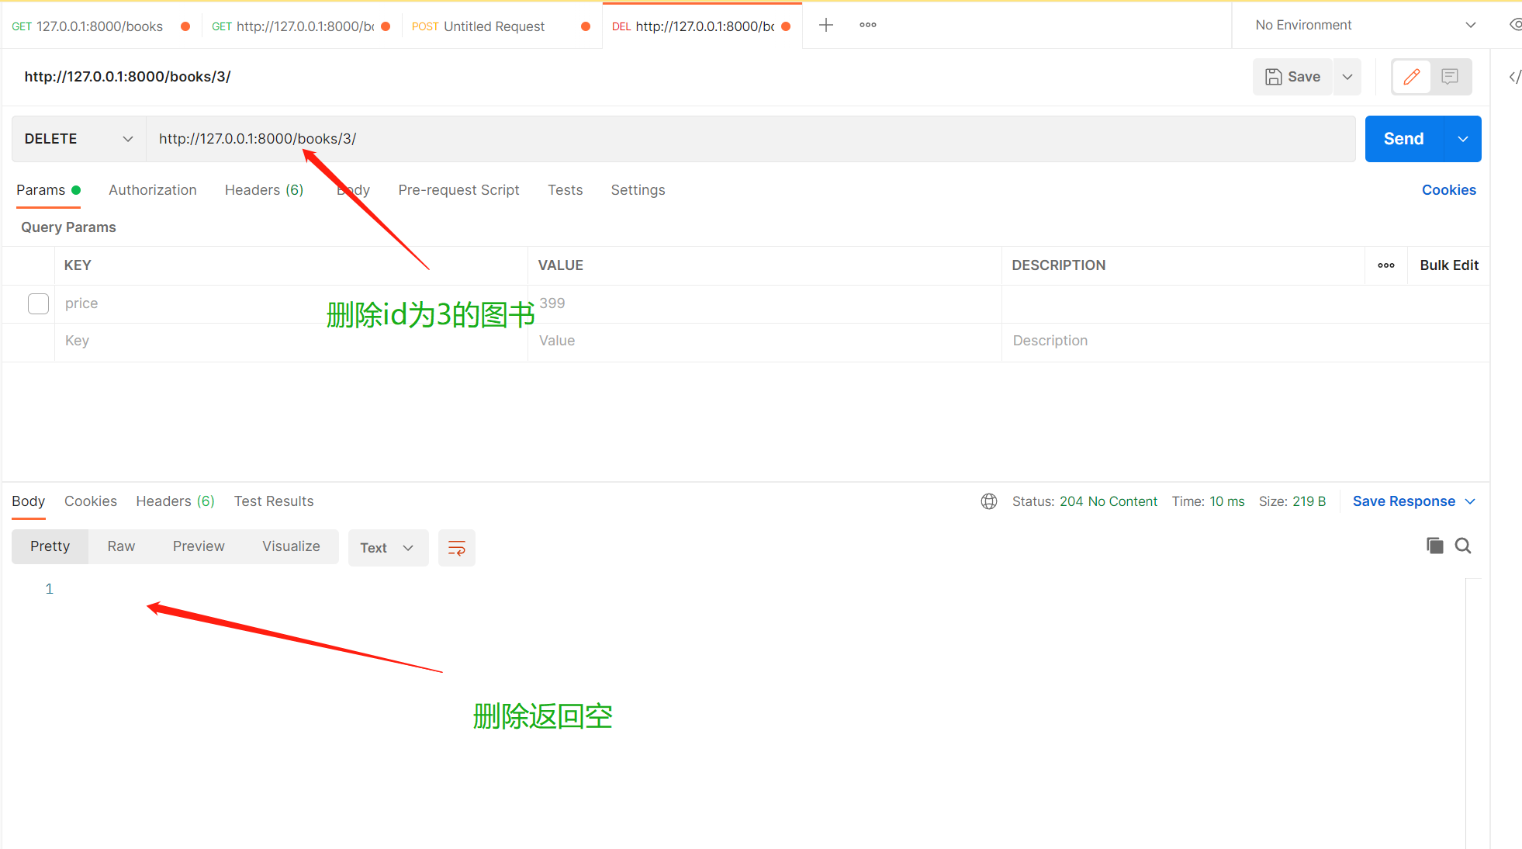This screenshot has height=849, width=1522.
Task: Switch to the Authorization tab
Action: pos(152,190)
